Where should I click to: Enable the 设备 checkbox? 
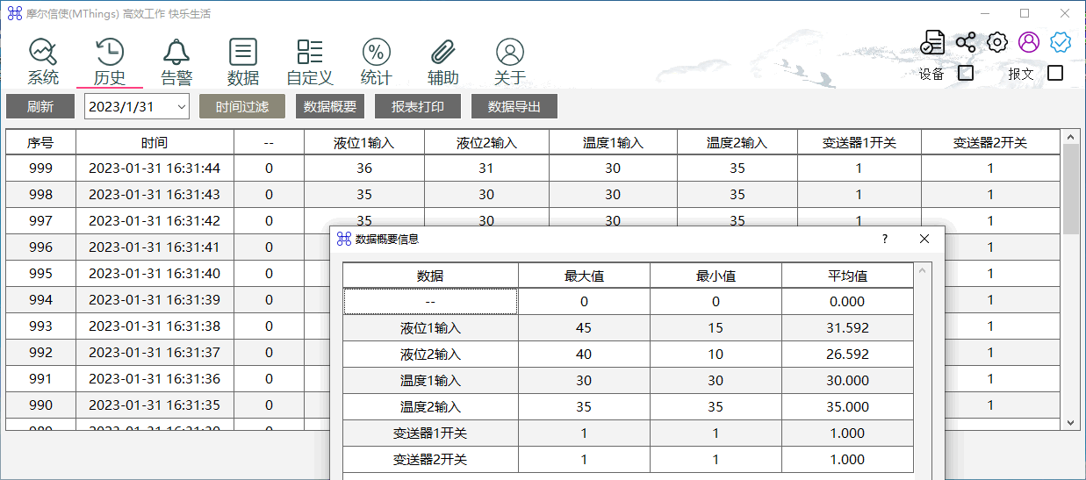[x=966, y=73]
